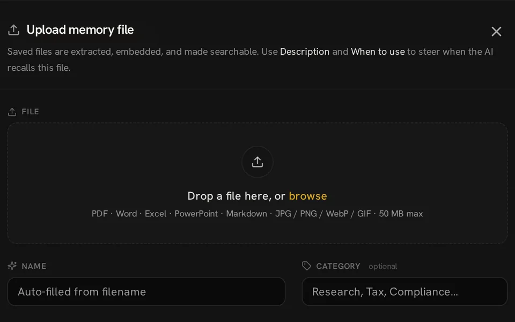Click the tag icon next to CATEGORY

tap(306, 266)
